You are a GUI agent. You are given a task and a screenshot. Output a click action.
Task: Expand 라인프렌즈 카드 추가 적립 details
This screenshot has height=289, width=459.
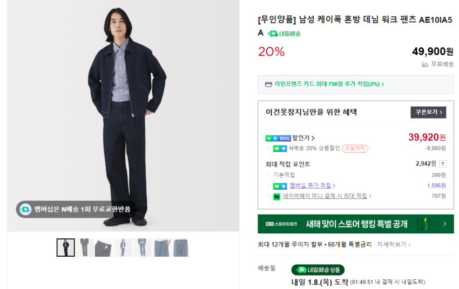(329, 84)
